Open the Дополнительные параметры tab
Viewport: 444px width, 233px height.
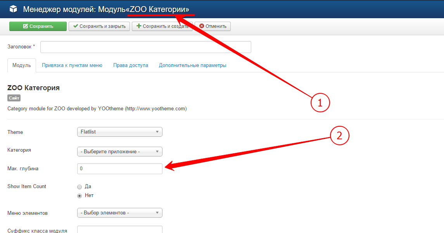(x=193, y=65)
